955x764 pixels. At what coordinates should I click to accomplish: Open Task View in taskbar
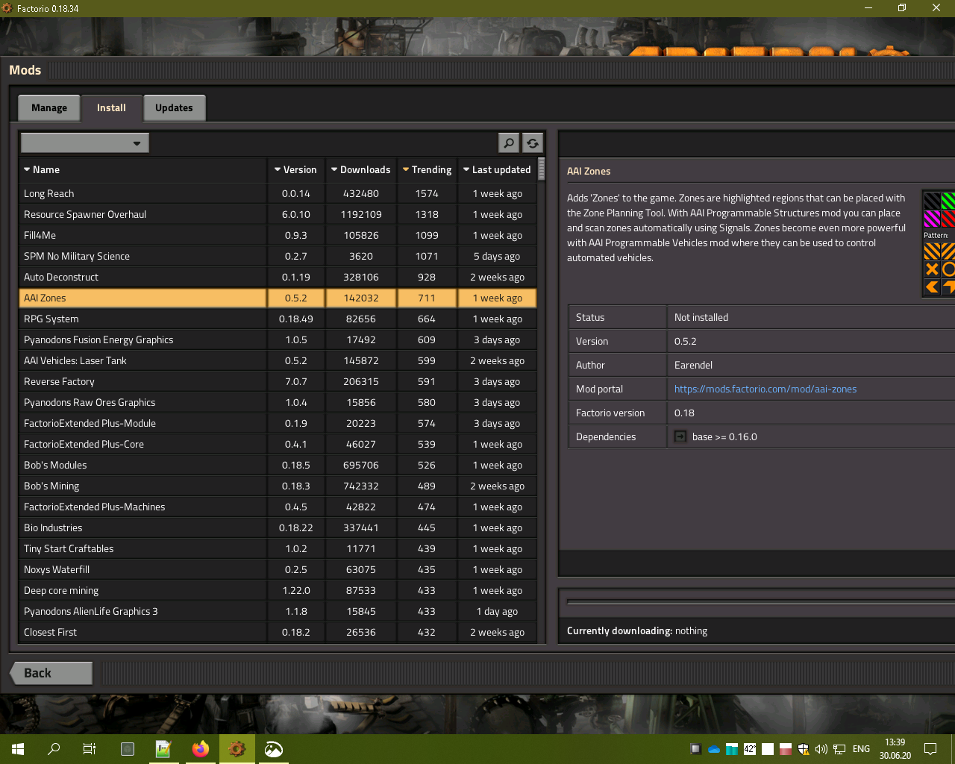pyautogui.click(x=90, y=749)
